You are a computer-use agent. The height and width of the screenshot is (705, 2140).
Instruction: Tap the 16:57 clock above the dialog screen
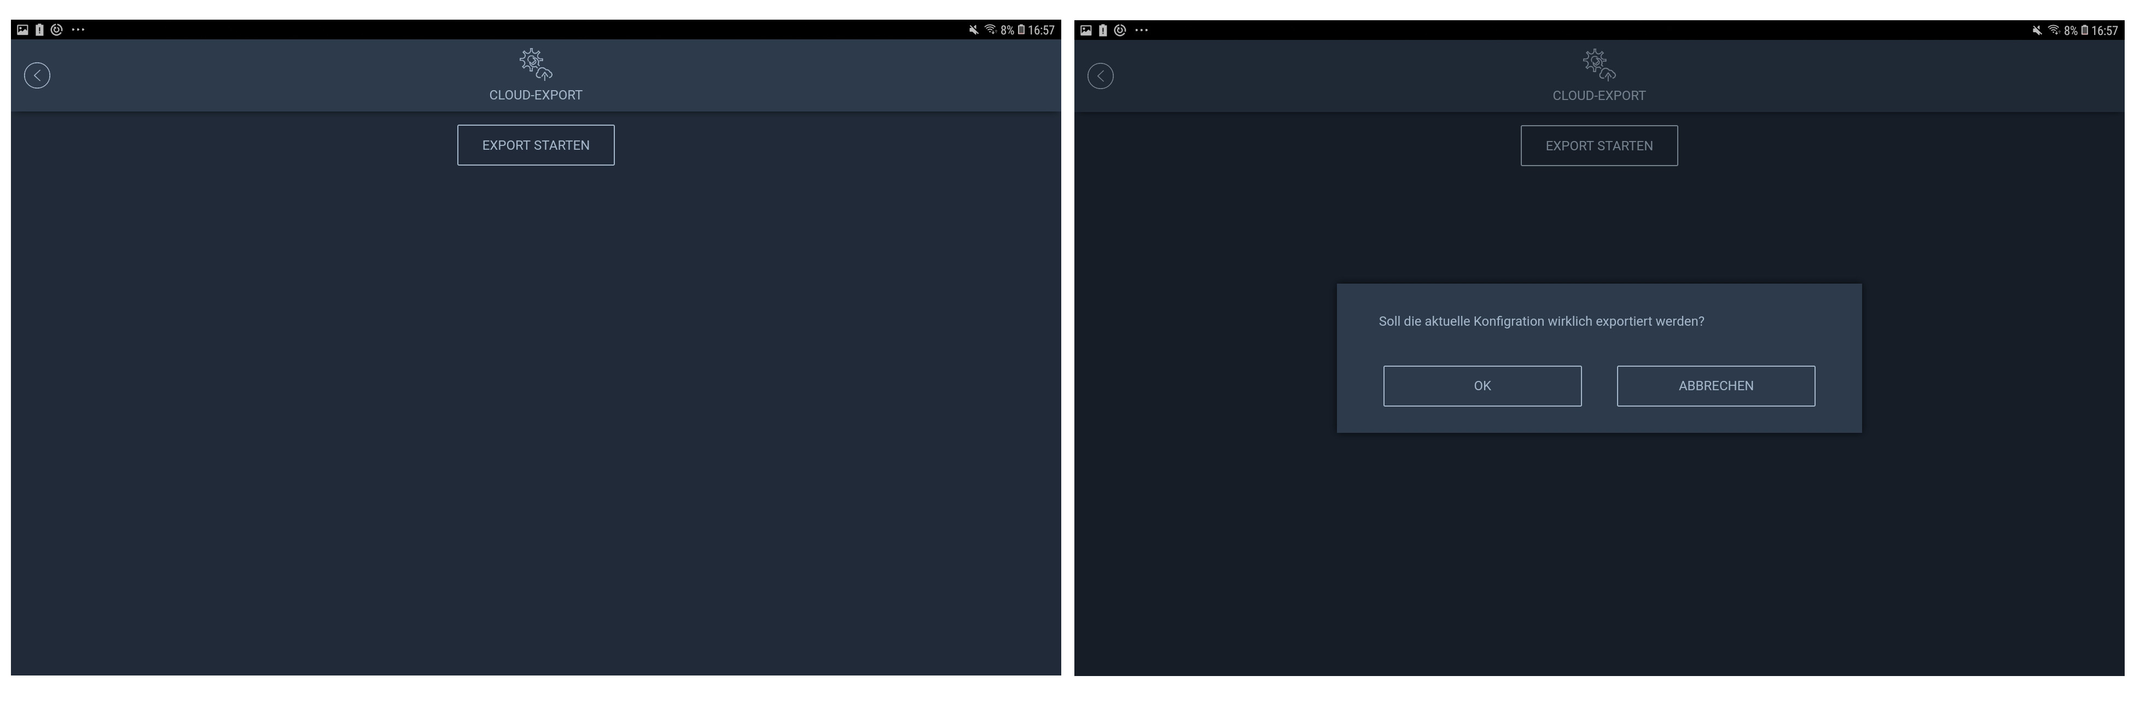2104,31
